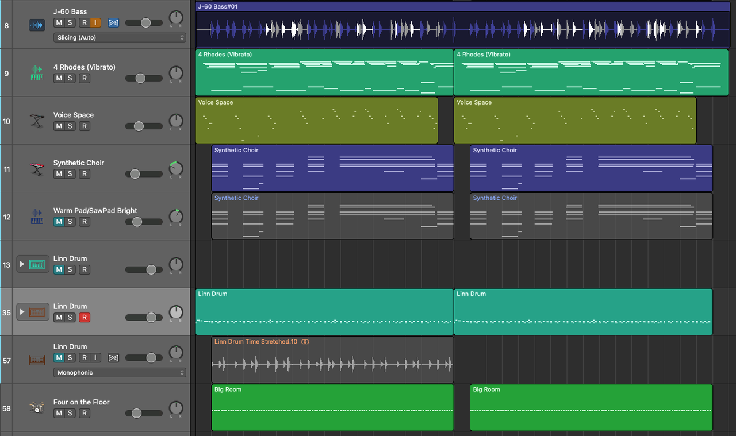Mute the J-60 Bass track
The width and height of the screenshot is (736, 436).
tap(59, 22)
